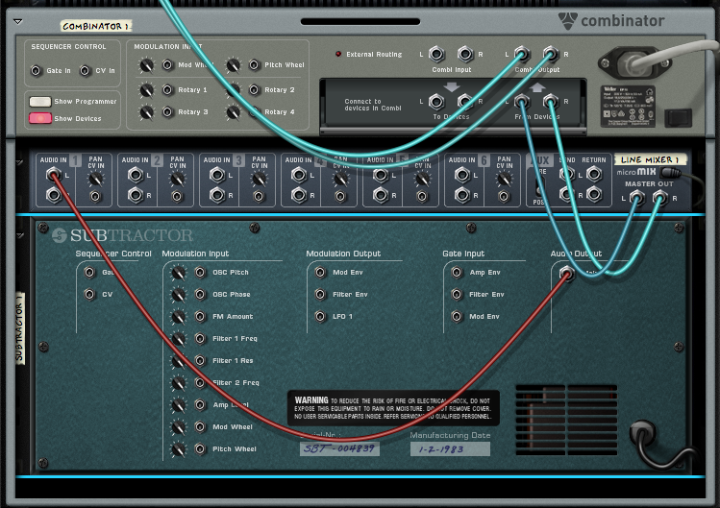
Task: Click the Rotary 1 CV input jack
Action: tap(167, 89)
